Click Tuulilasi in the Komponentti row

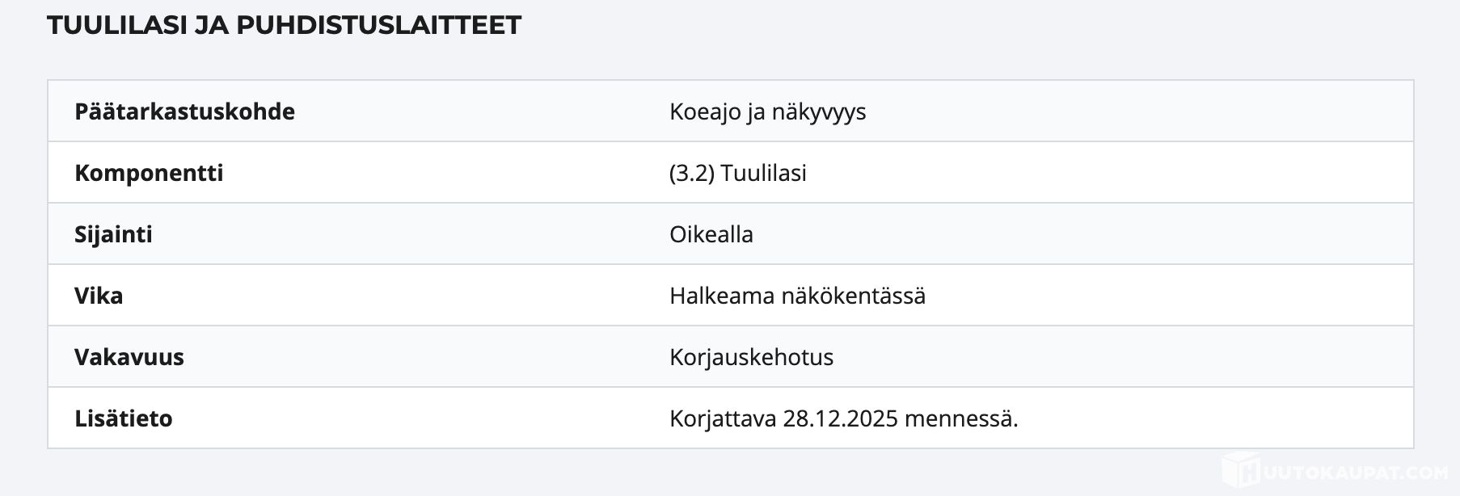pos(764,173)
